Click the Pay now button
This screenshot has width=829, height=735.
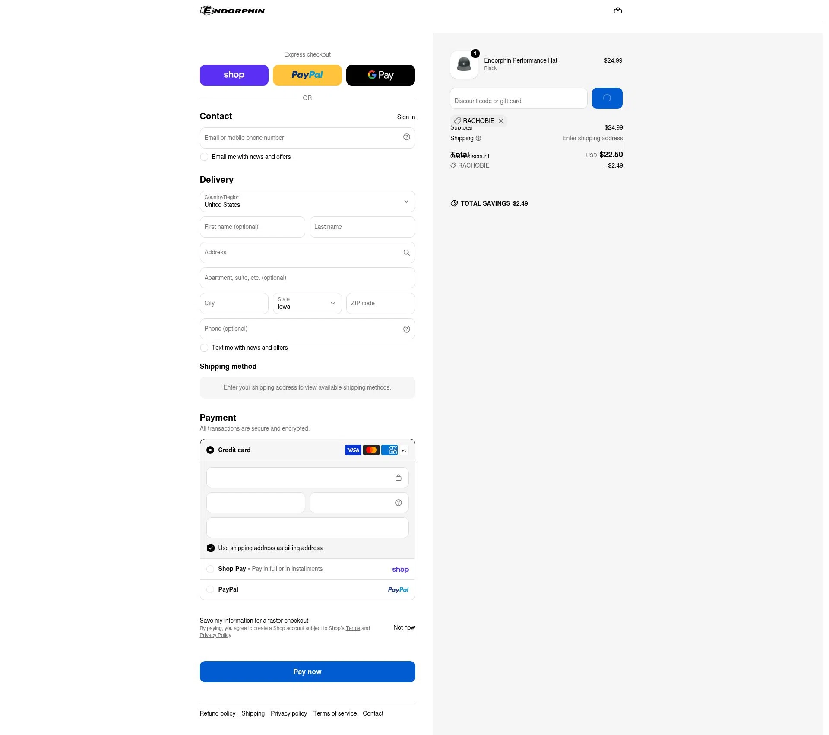pos(307,672)
